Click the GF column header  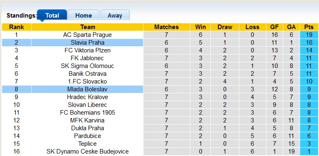click(275, 27)
